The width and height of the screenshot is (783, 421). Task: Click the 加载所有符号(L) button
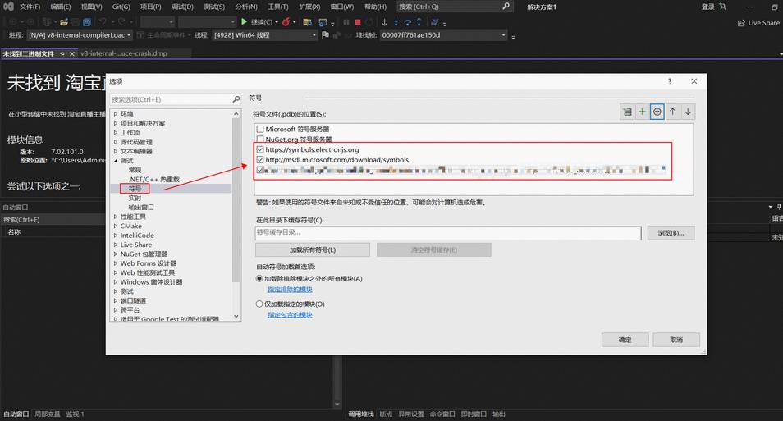(313, 249)
